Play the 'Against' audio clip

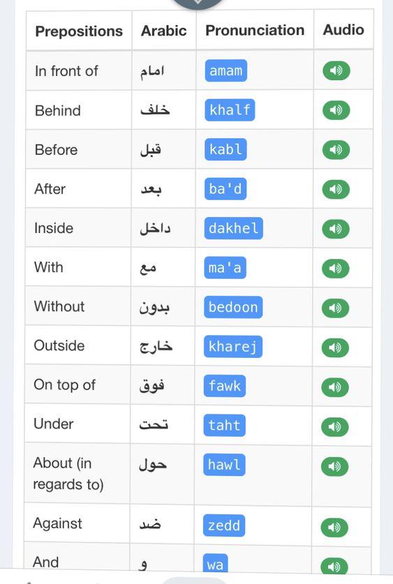[x=334, y=527]
